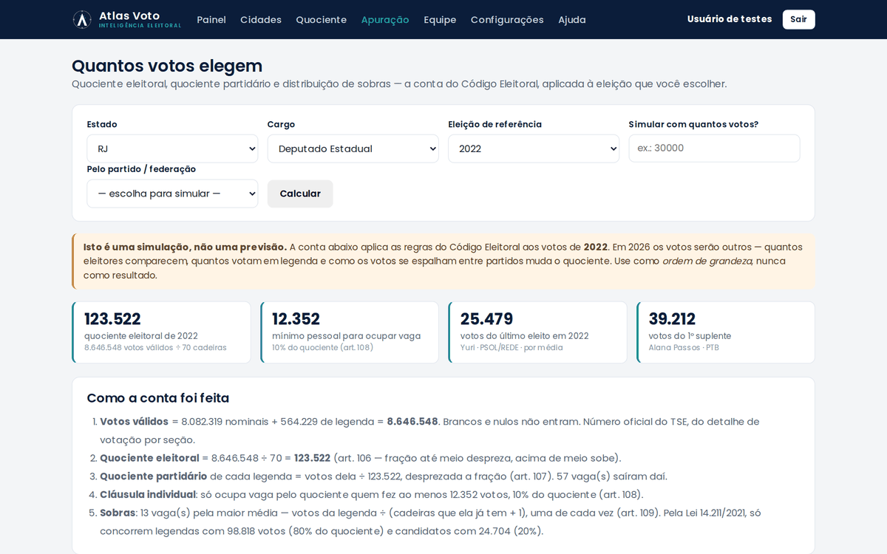Open the Equipe page
The image size is (887, 554).
point(440,20)
